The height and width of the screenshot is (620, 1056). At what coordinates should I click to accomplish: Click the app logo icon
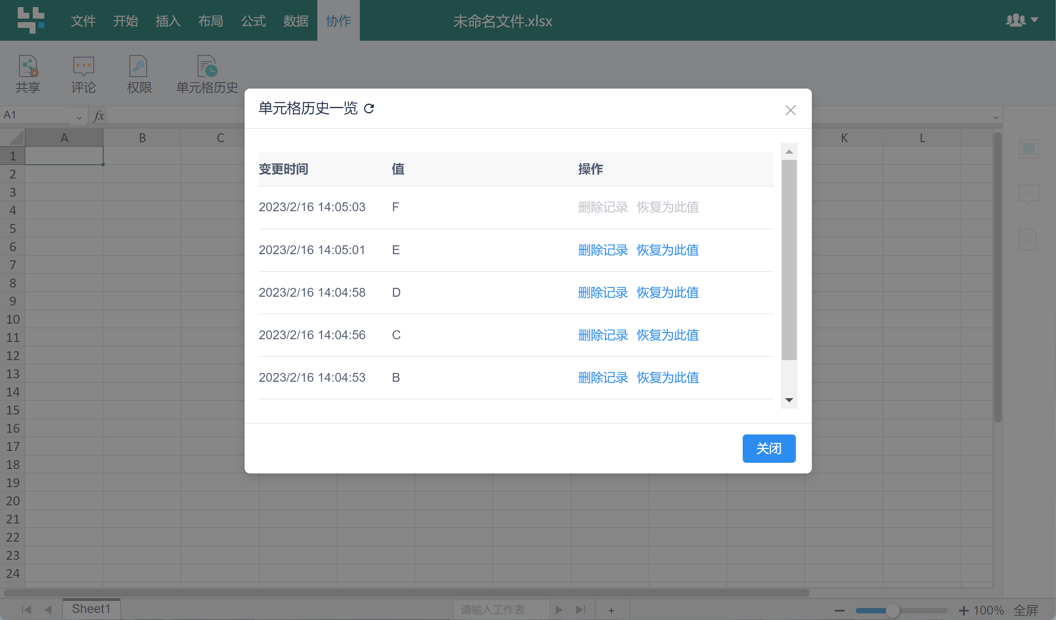click(31, 20)
